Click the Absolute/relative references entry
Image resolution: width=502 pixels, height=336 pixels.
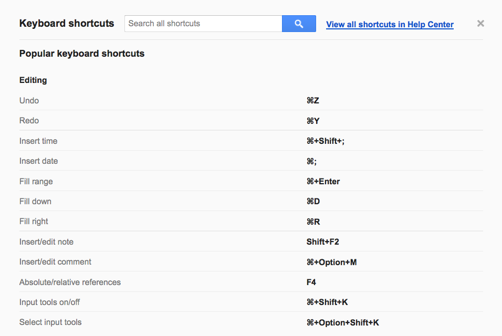[70, 282]
